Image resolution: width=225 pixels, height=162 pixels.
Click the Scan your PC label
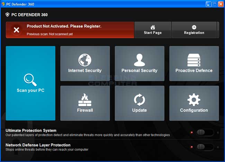pos(30,91)
